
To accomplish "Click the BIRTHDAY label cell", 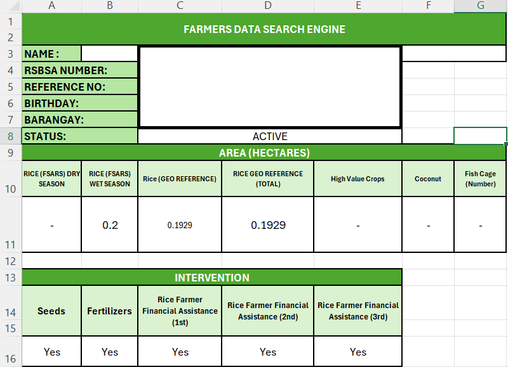I will coord(80,103).
